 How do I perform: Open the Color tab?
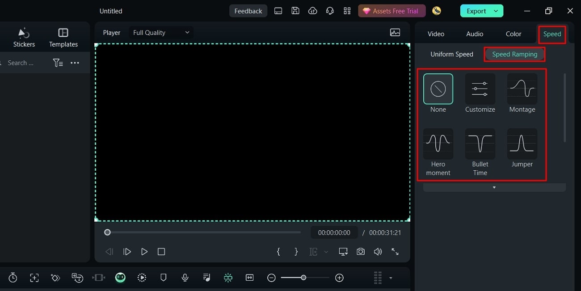[514, 34]
